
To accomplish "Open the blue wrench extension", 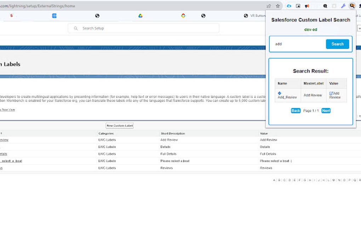I will coord(343,6).
